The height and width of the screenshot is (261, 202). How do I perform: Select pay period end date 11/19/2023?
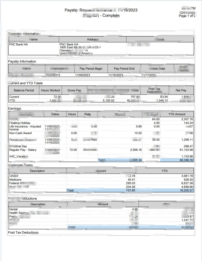click(116, 75)
